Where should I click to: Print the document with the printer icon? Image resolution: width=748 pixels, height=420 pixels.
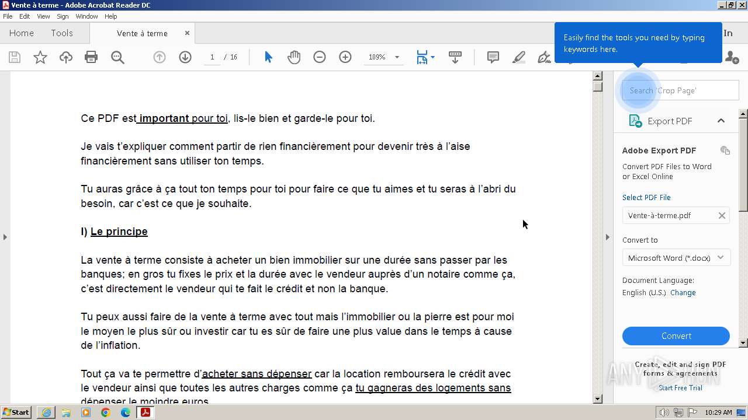coord(91,57)
